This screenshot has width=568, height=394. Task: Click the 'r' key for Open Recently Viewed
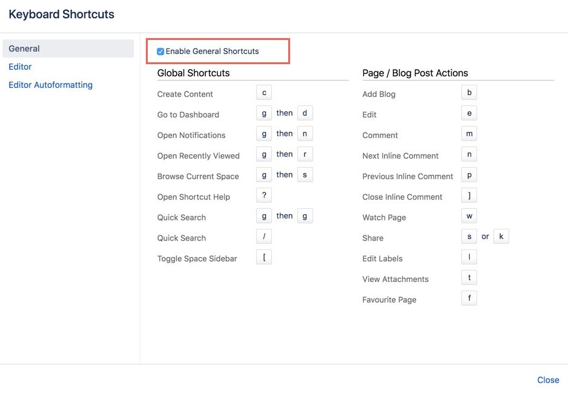[305, 154]
